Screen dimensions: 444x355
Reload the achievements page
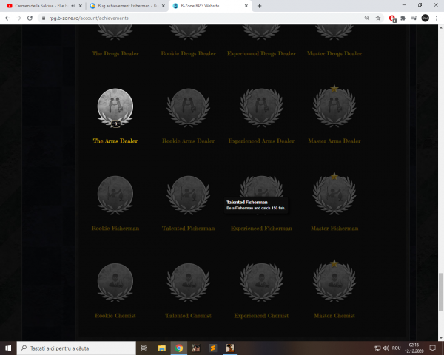click(x=30, y=18)
